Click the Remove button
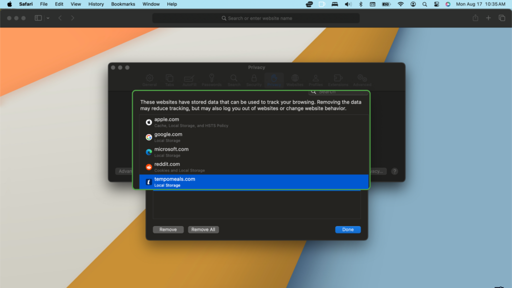The height and width of the screenshot is (288, 512). coord(168,229)
